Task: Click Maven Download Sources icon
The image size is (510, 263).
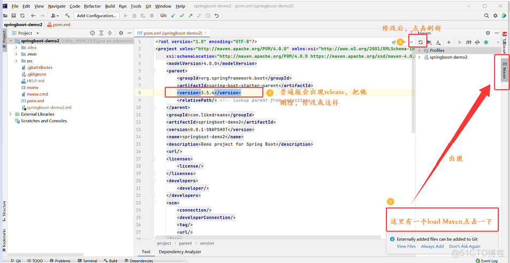Action: (x=438, y=42)
